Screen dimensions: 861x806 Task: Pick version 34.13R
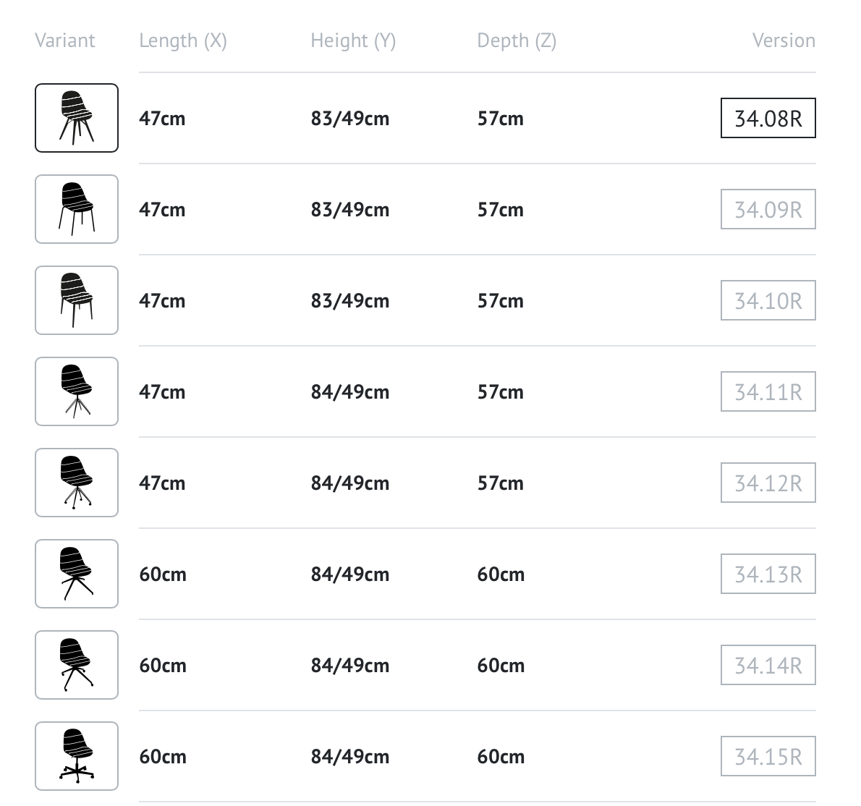768,574
